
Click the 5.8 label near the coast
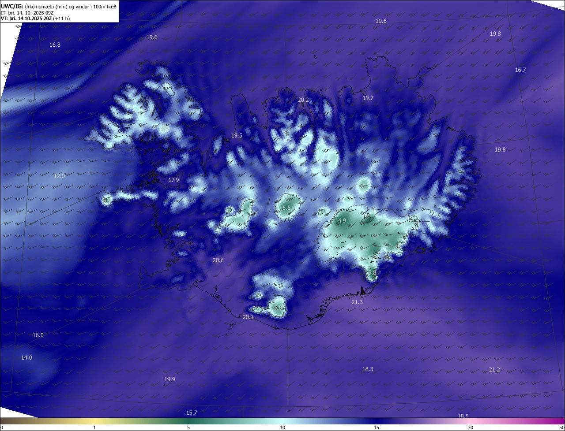click(x=372, y=273)
